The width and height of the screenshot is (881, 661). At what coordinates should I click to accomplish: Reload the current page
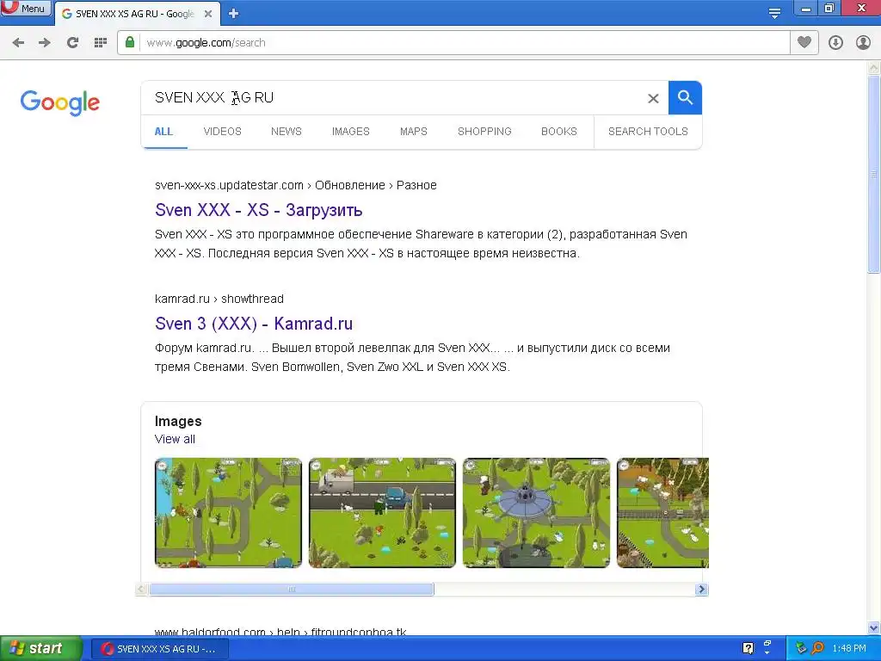72,43
